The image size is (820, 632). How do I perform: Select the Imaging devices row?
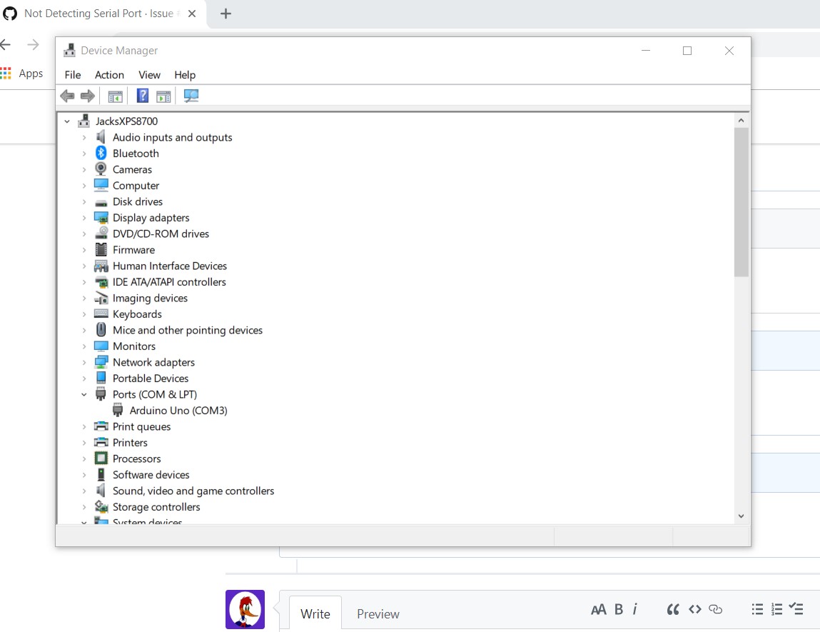tap(150, 299)
